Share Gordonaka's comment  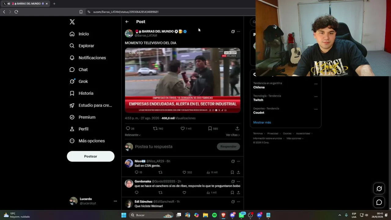238,193
